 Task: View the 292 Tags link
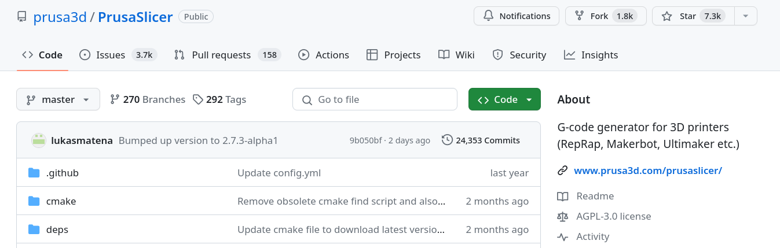[x=219, y=99]
